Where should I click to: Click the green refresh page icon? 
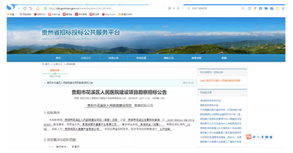(25, 8)
